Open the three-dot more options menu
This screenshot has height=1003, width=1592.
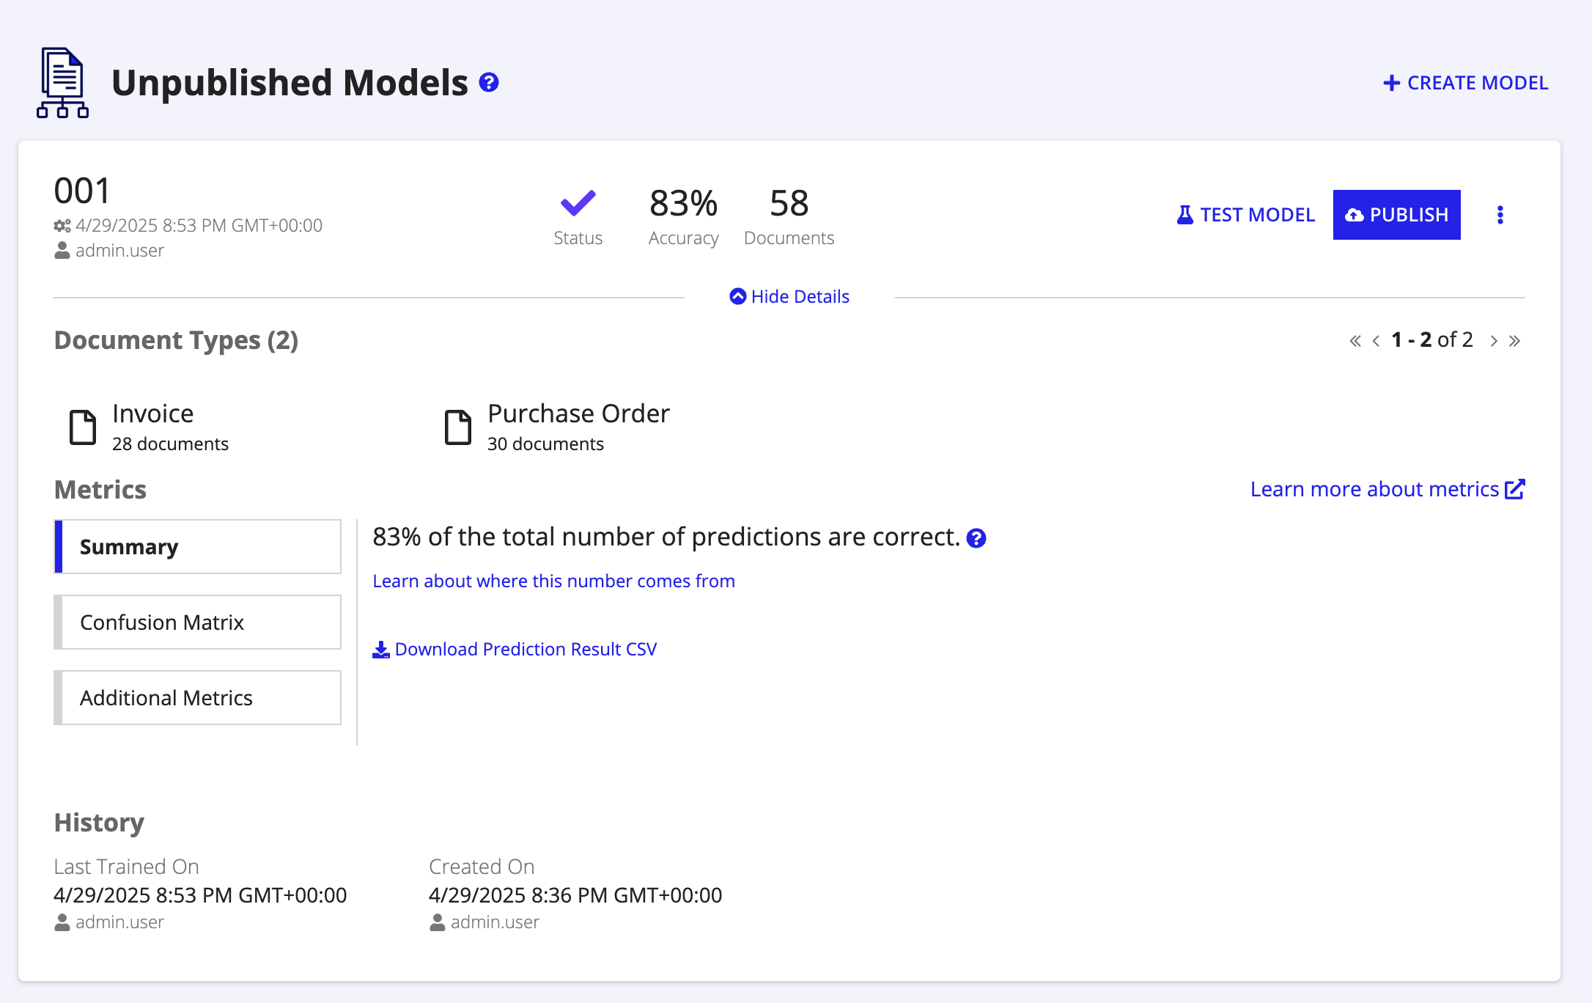(x=1500, y=215)
